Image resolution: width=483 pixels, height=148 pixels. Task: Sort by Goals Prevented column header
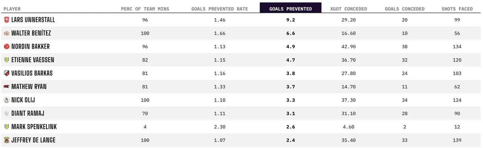[291, 9]
